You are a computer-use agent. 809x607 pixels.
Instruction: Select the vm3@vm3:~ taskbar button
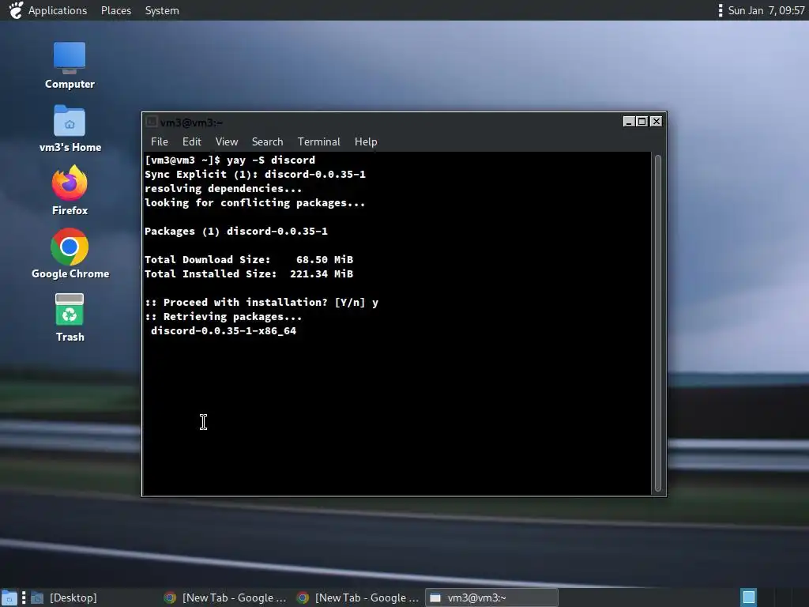[x=491, y=598]
